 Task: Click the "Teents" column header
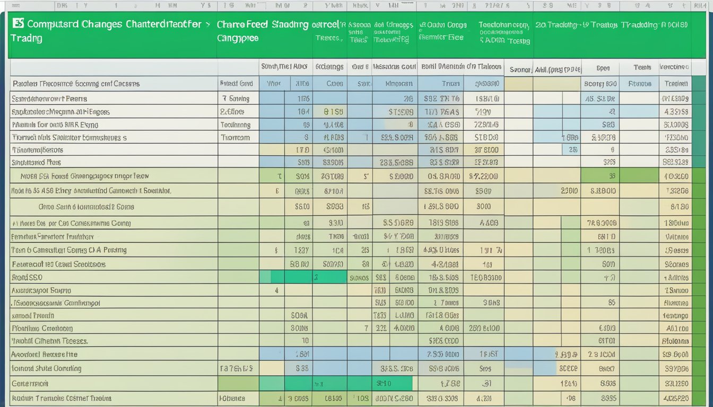click(641, 68)
